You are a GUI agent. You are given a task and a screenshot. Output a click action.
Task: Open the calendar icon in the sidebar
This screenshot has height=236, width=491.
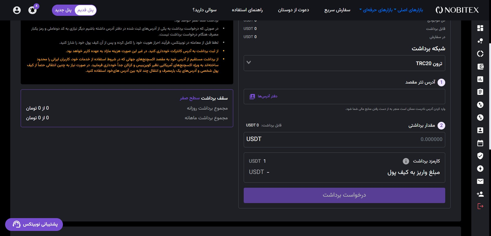click(x=480, y=143)
